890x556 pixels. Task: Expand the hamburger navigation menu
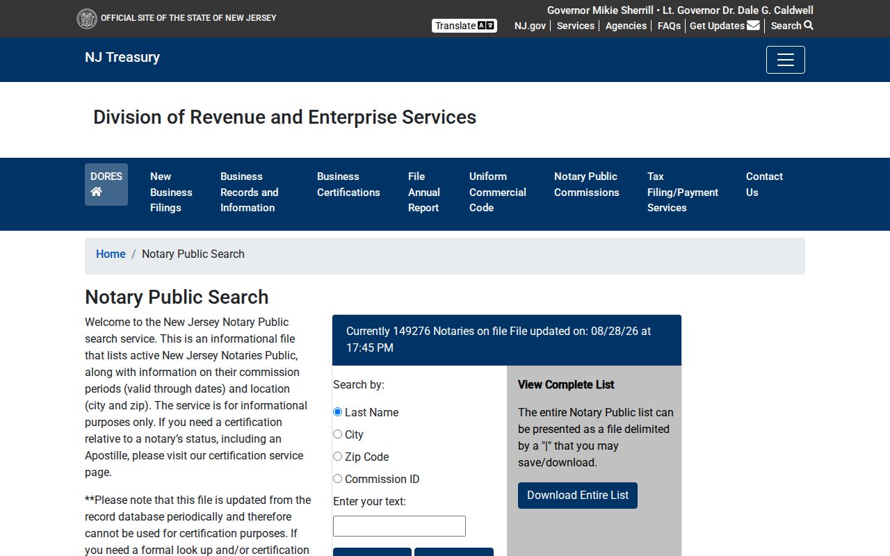(x=786, y=60)
